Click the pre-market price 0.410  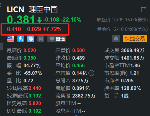[14, 29]
